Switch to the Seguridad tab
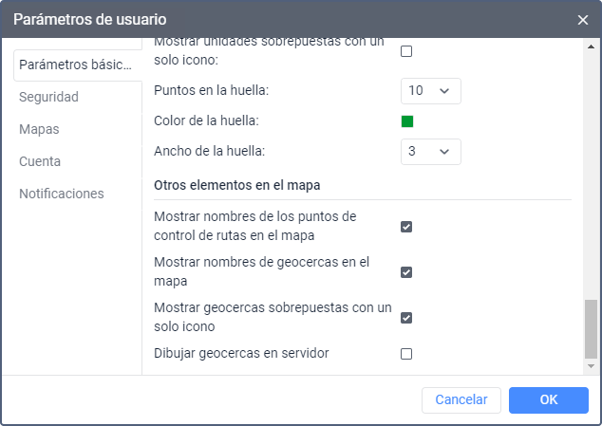The width and height of the screenshot is (602, 426). coord(48,97)
